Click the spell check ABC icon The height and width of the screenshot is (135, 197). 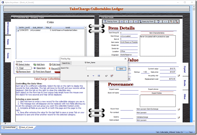click(x=159, y=22)
